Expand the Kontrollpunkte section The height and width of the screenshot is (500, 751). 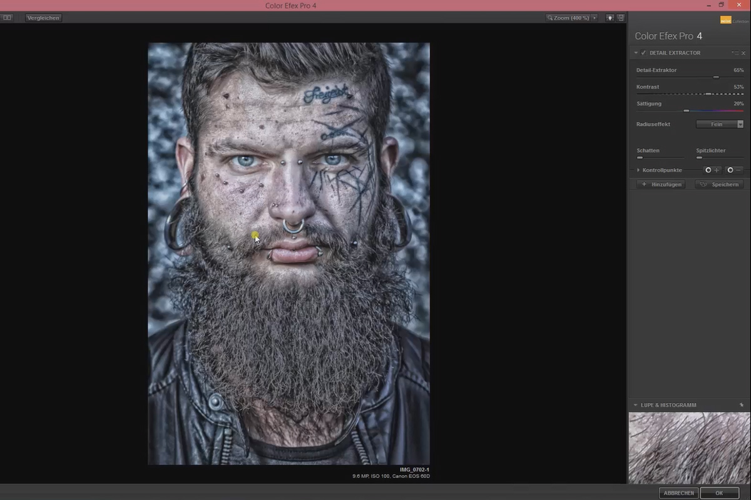pyautogui.click(x=638, y=169)
